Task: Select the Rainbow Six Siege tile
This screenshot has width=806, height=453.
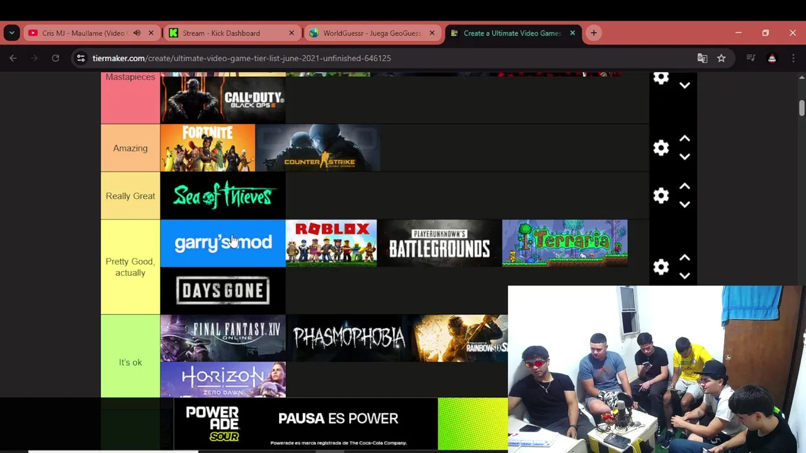Action: click(460, 338)
